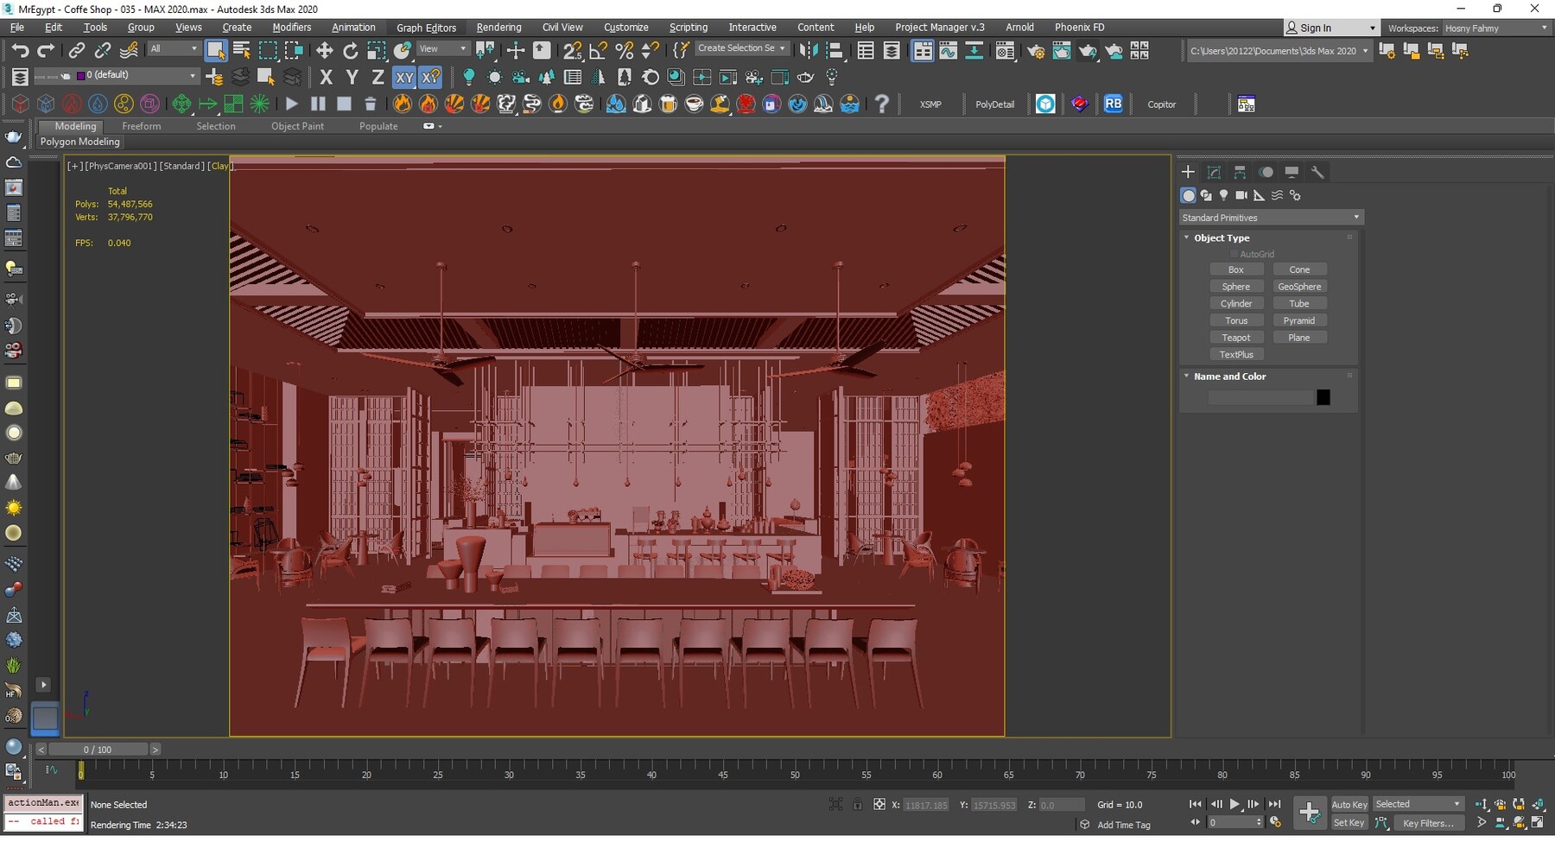This screenshot has width=1555, height=842.
Task: Open the selection filter All dropdown
Action: (x=173, y=48)
